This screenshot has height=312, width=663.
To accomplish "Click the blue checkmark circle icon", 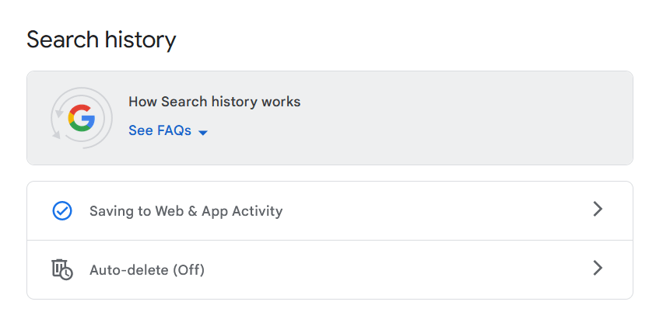I will (61, 210).
